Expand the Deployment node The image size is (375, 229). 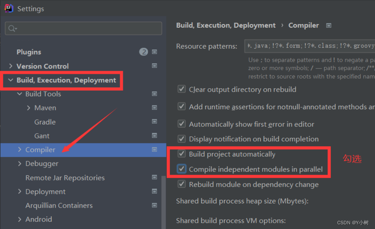[19, 191]
